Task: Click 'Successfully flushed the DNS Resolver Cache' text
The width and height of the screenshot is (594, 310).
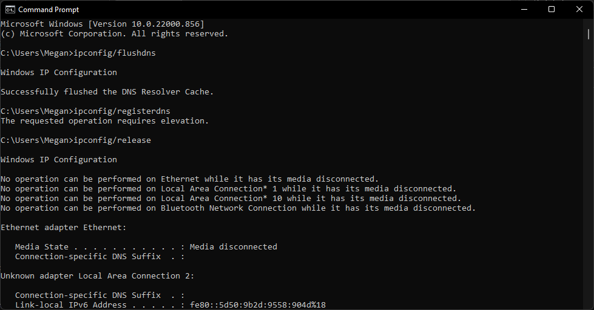Action: [x=107, y=92]
